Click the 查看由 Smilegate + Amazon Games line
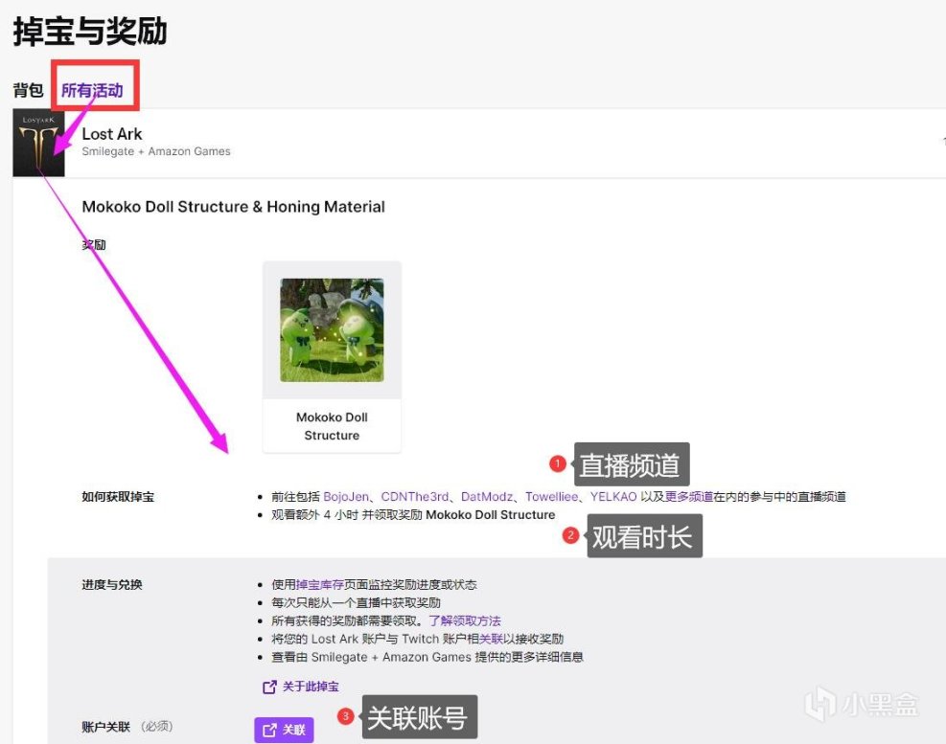The image size is (946, 744). (x=427, y=657)
